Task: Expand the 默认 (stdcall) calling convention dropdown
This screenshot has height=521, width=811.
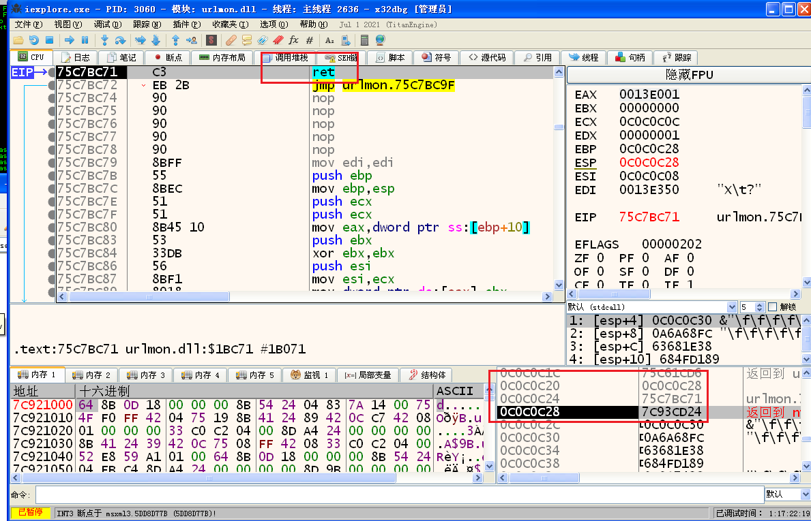Action: [x=732, y=307]
